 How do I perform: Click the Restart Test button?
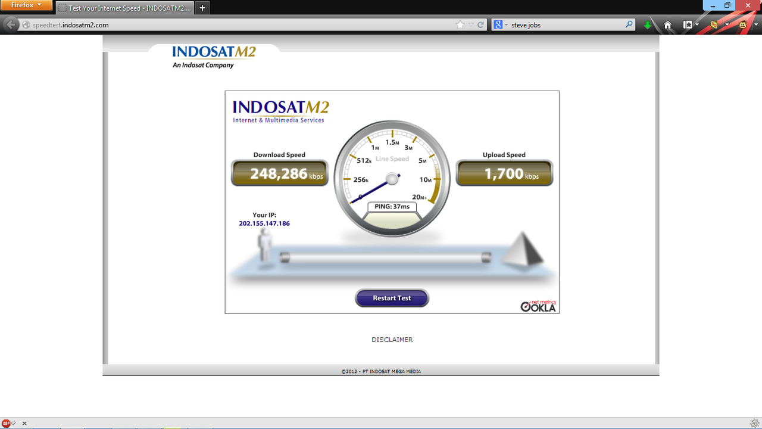(x=392, y=298)
